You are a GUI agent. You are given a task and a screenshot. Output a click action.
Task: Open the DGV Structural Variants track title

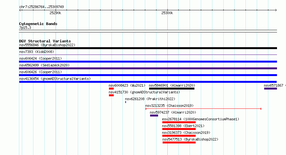45,41
